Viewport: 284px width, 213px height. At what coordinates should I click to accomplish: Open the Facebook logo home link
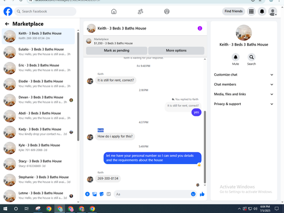coord(8,11)
